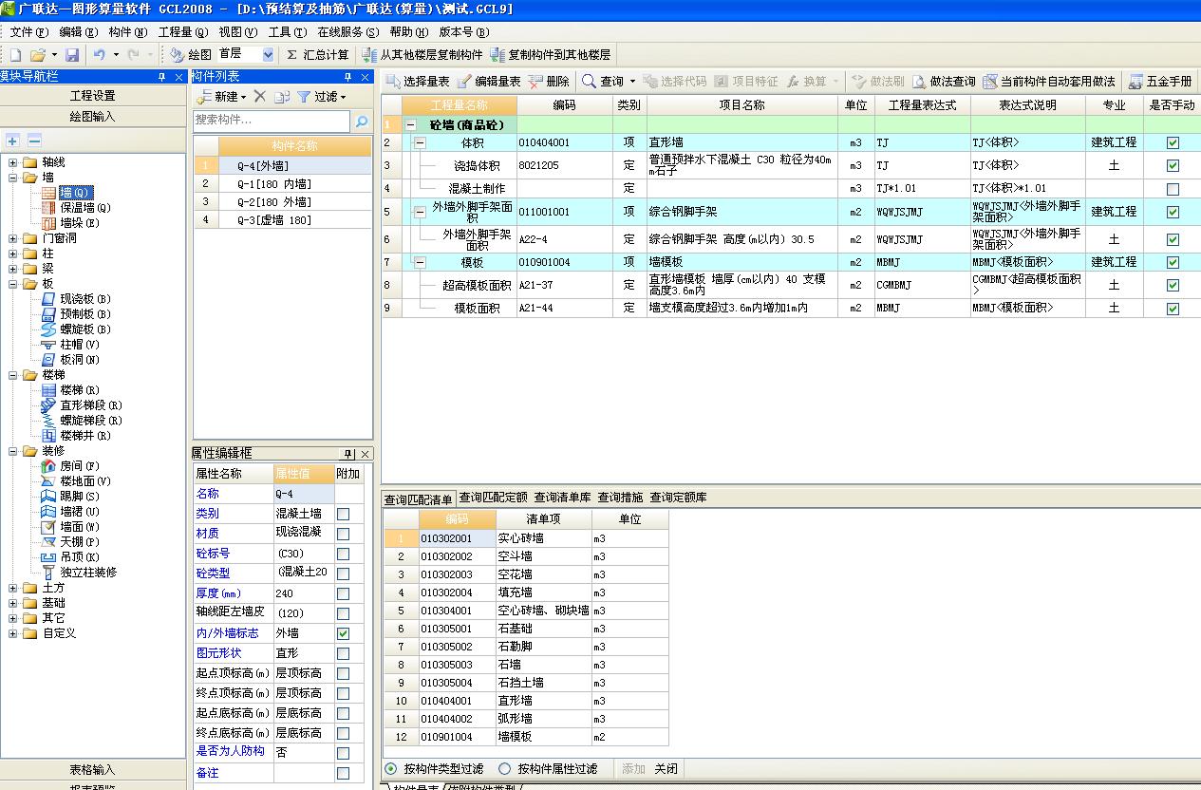
Task: Toggle 是否手动 checkbox for 模板面积 row 9
Action: point(1173,309)
